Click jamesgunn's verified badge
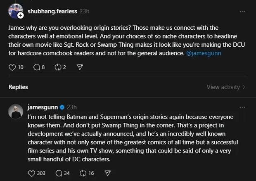This screenshot has height=181, width=256. coord(62,107)
